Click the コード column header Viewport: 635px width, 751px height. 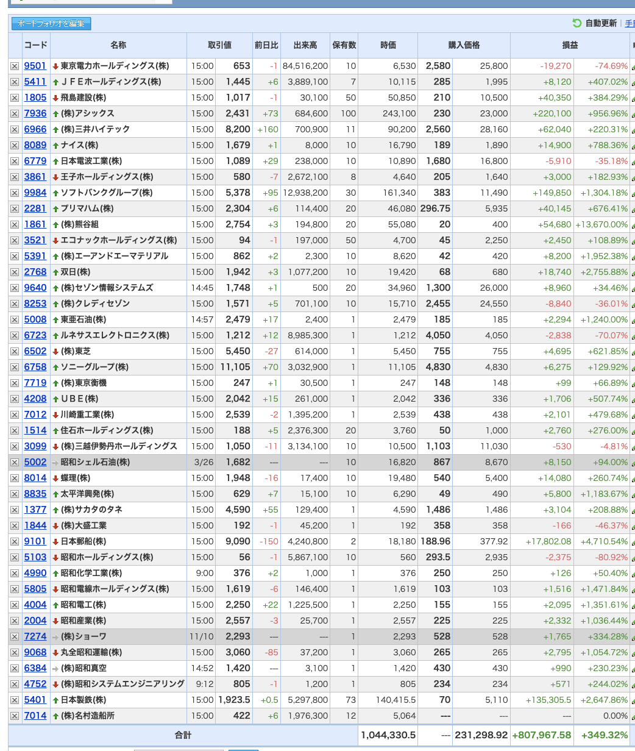click(36, 45)
